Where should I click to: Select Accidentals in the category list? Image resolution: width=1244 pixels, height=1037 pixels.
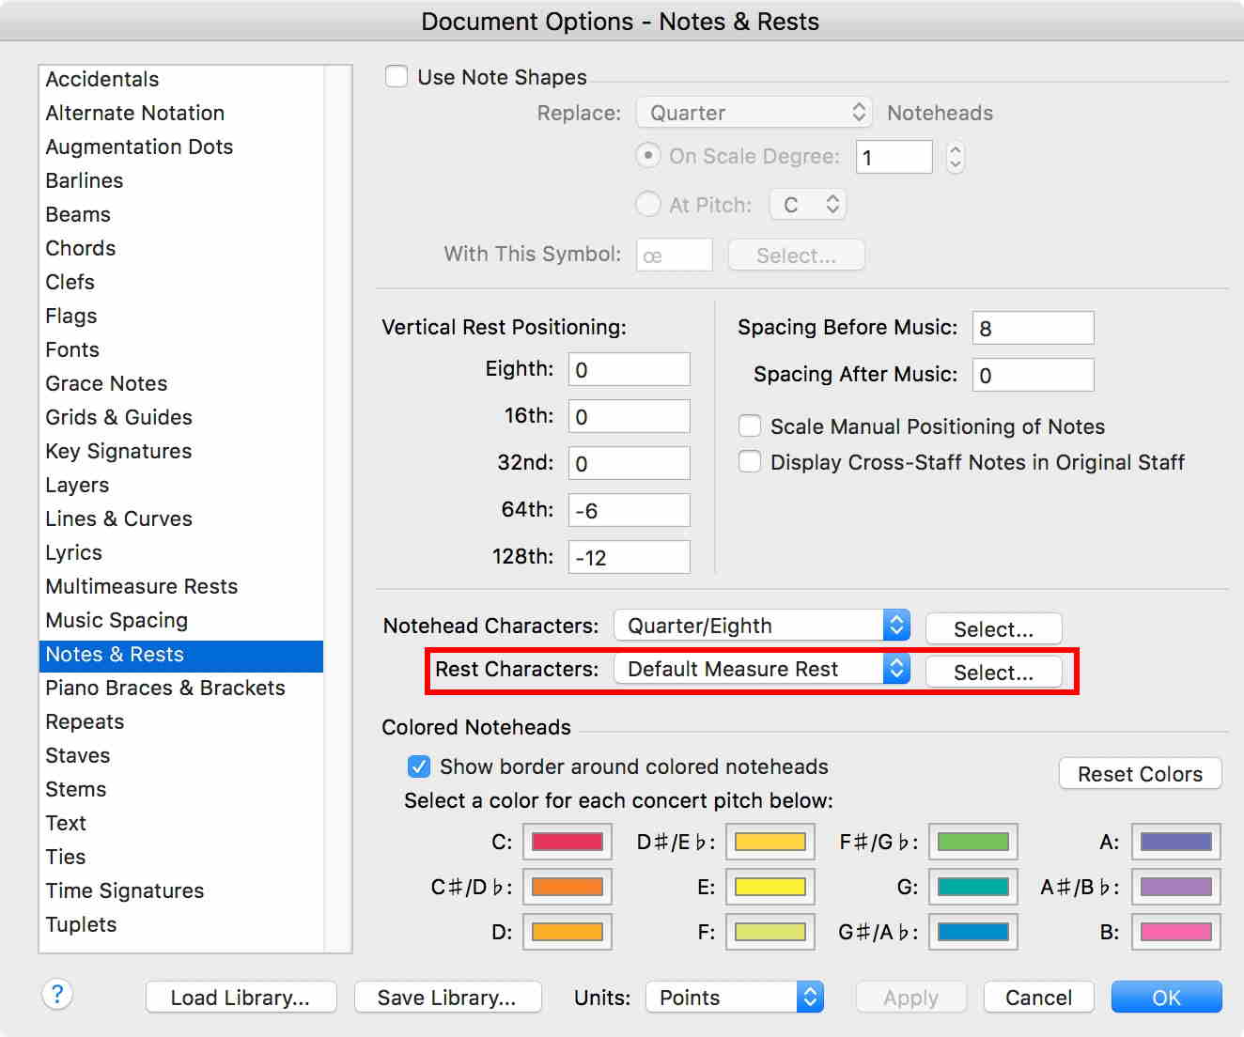click(181, 79)
